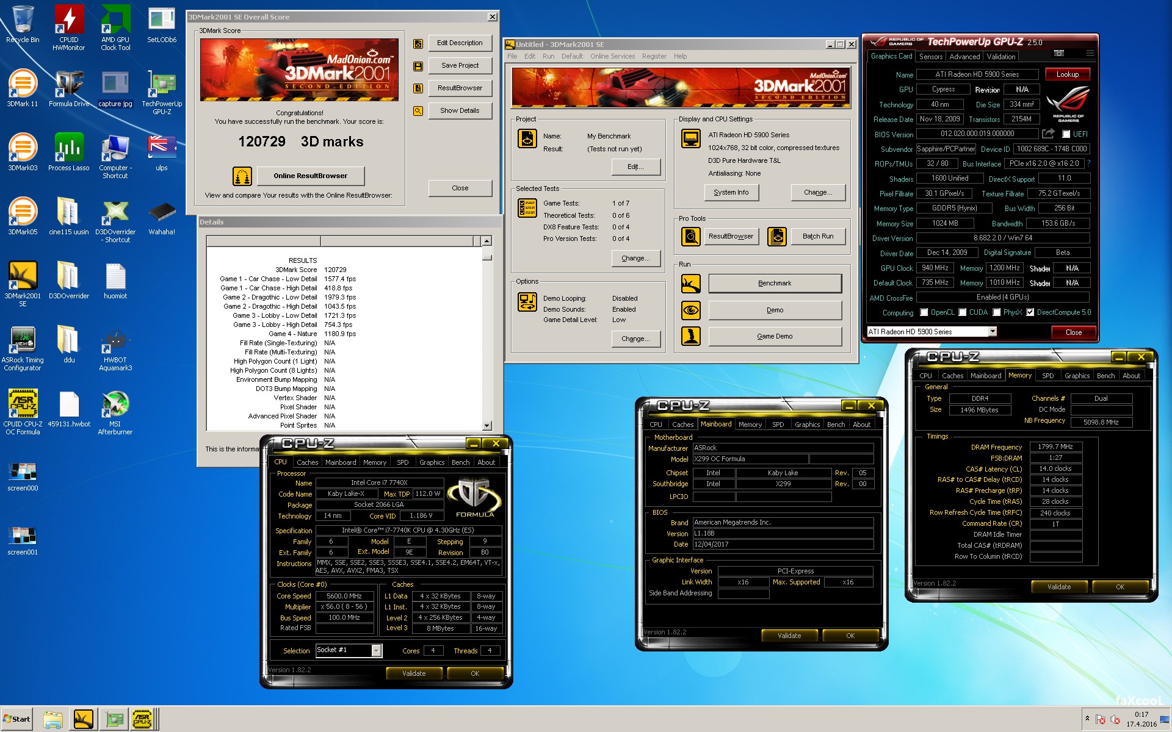Open CPUID HWMonitor desktop icon
Screen dimensions: 1172x732
68,27
